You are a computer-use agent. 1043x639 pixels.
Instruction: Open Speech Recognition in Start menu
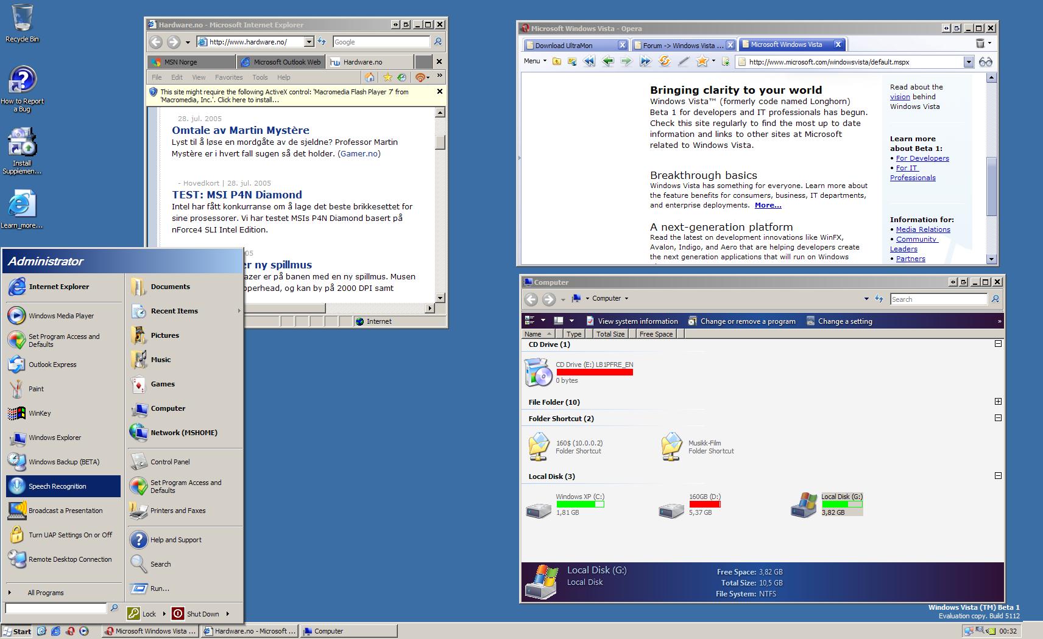tap(63, 486)
